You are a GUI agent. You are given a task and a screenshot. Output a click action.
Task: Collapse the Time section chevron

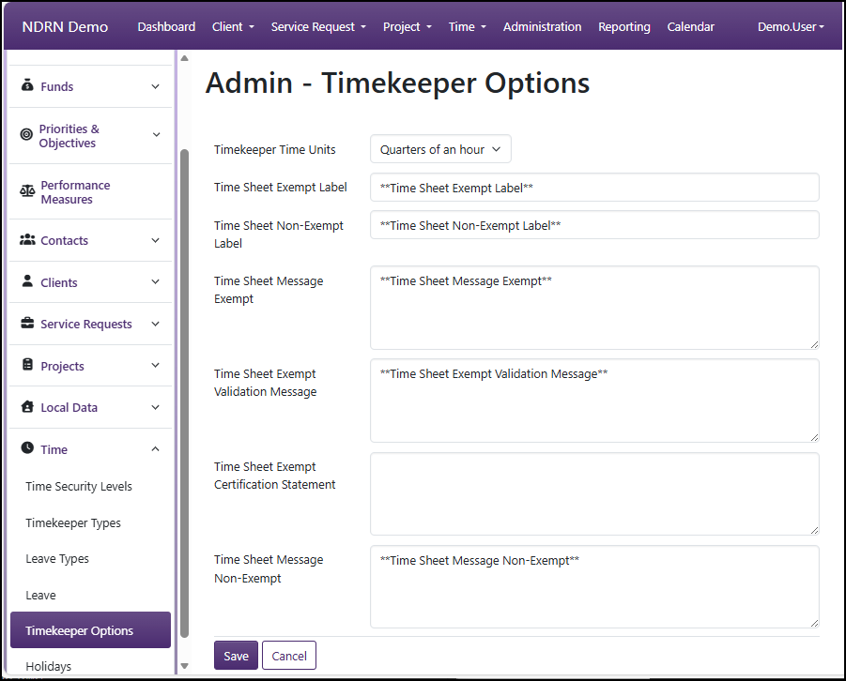(x=155, y=449)
